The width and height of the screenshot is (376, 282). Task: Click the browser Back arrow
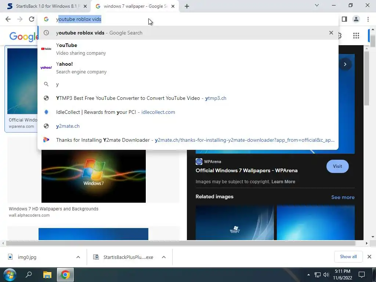click(8, 19)
